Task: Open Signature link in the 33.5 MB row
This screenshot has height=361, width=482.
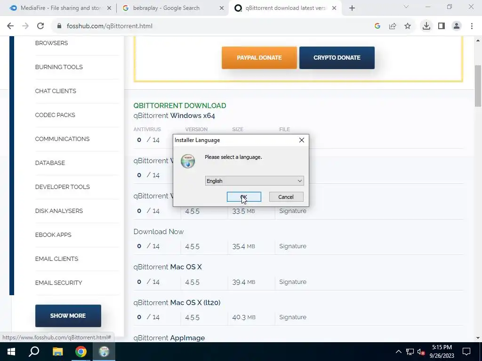Action: [x=293, y=211]
